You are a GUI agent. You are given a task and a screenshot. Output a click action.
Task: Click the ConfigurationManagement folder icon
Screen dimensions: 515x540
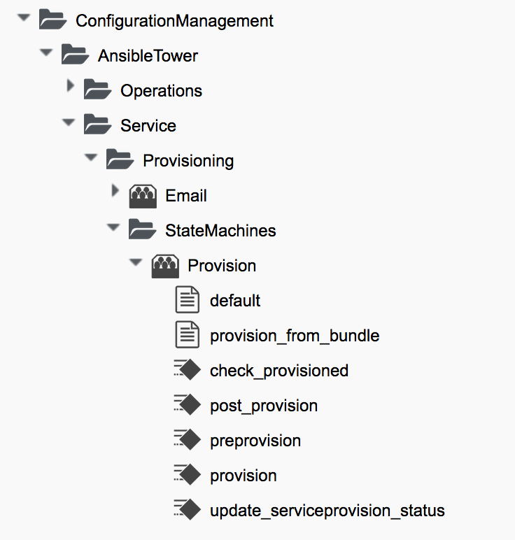point(52,20)
